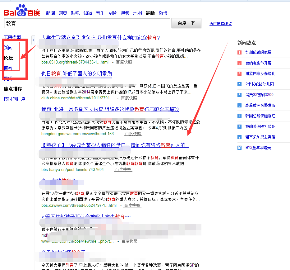The height and width of the screenshot is (270, 290).
Task: Go to the 知道 tab
Action: (x=88, y=13)
